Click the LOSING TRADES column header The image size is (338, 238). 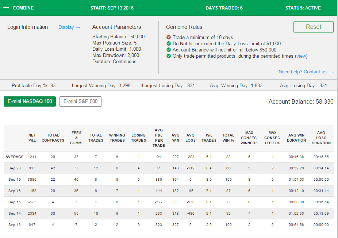(138, 138)
